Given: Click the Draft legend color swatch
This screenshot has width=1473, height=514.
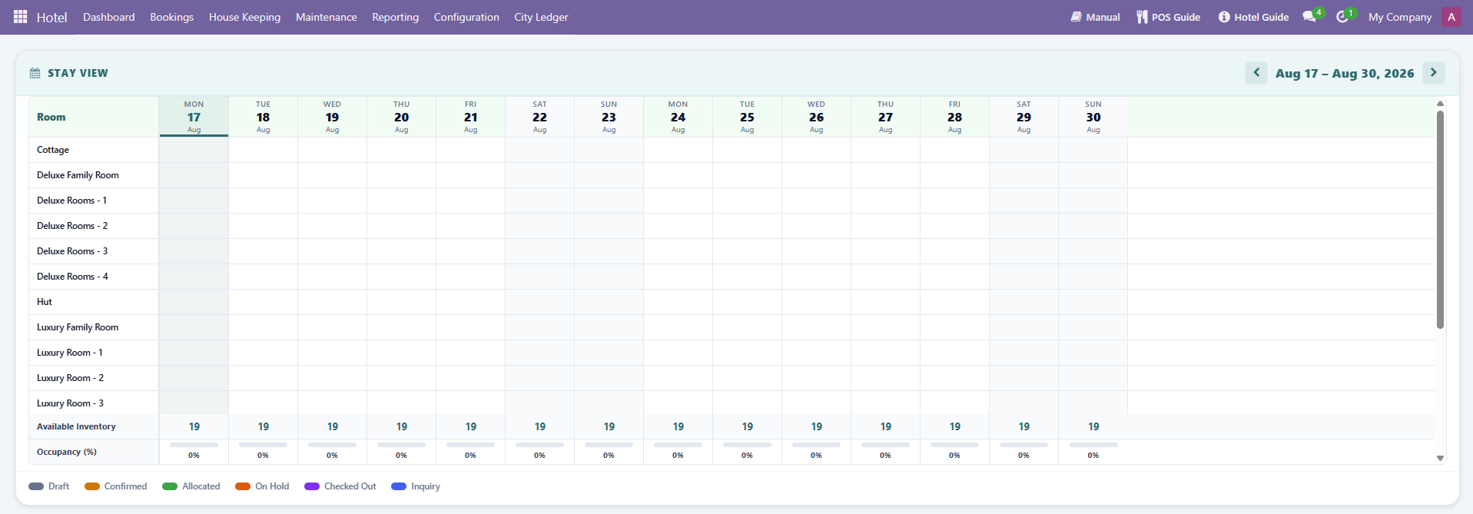Looking at the screenshot, I should [x=36, y=486].
